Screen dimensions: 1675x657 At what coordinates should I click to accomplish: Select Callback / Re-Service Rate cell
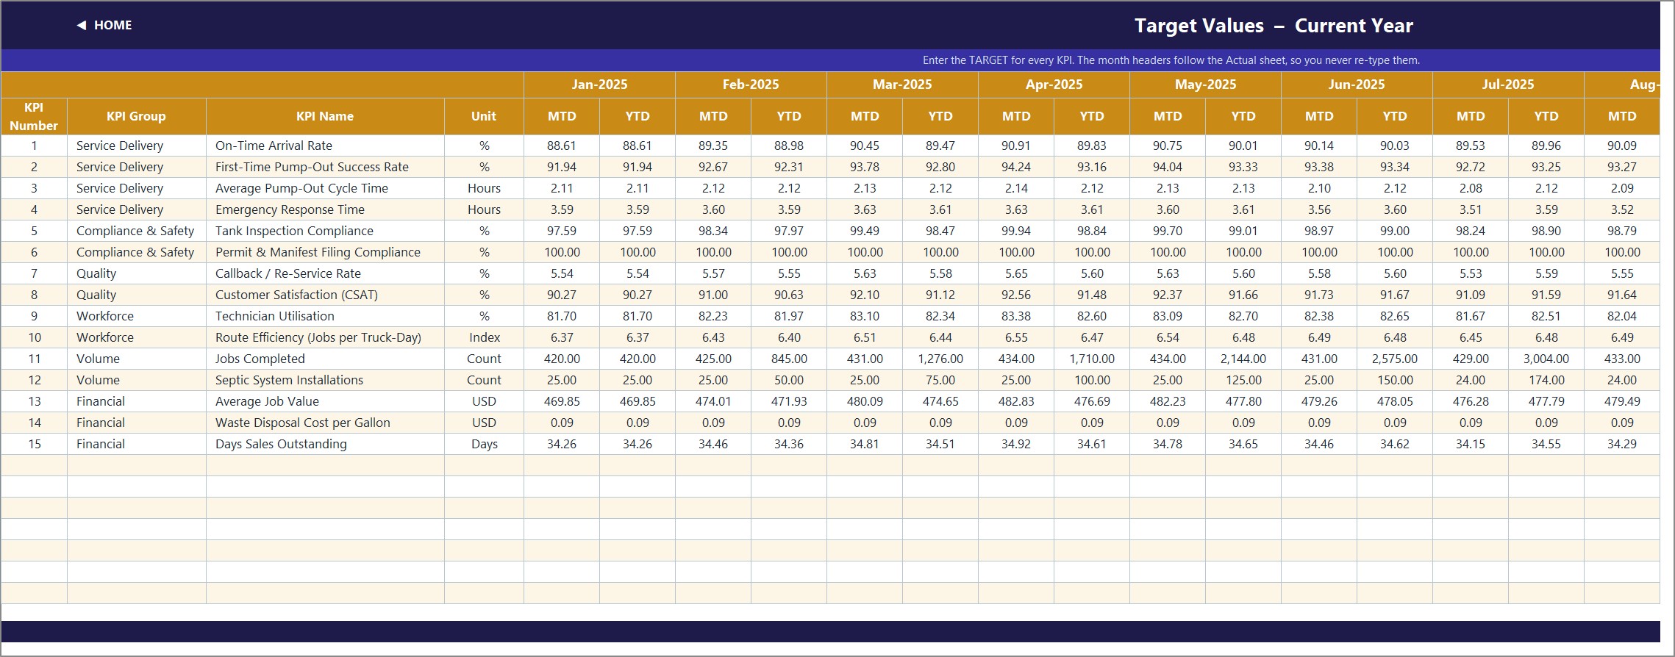click(325, 273)
